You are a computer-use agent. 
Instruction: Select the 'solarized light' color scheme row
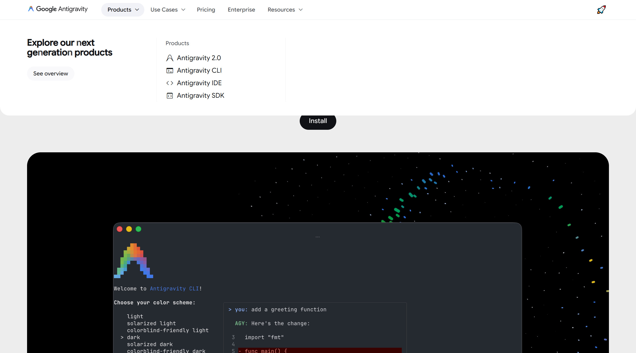151,324
